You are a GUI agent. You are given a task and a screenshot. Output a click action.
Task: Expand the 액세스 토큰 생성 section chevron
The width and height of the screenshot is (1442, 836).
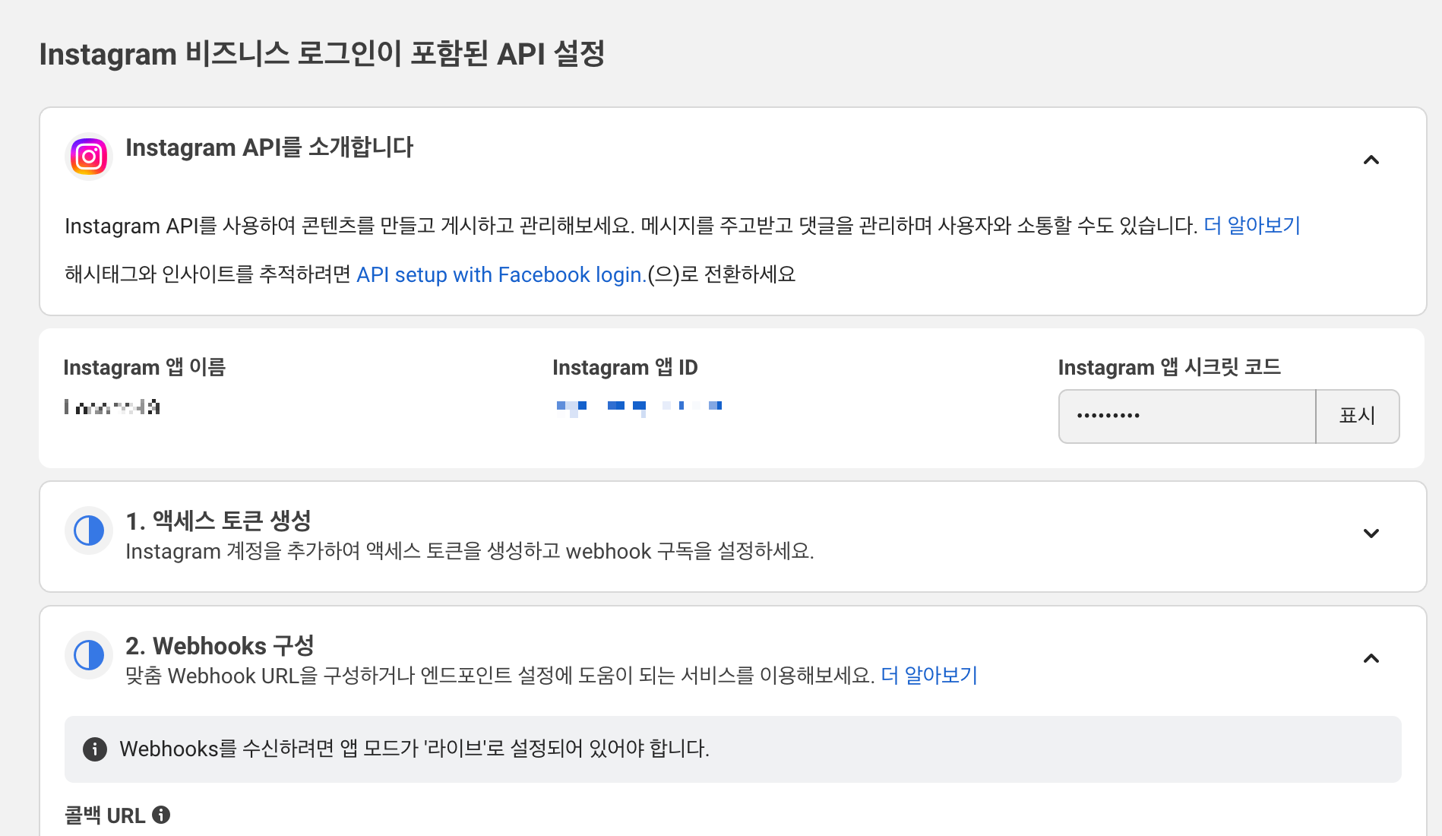click(x=1371, y=534)
